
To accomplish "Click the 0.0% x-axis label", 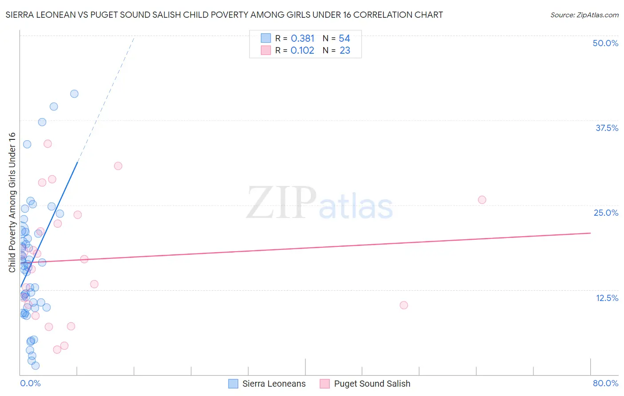I will (x=30, y=383).
